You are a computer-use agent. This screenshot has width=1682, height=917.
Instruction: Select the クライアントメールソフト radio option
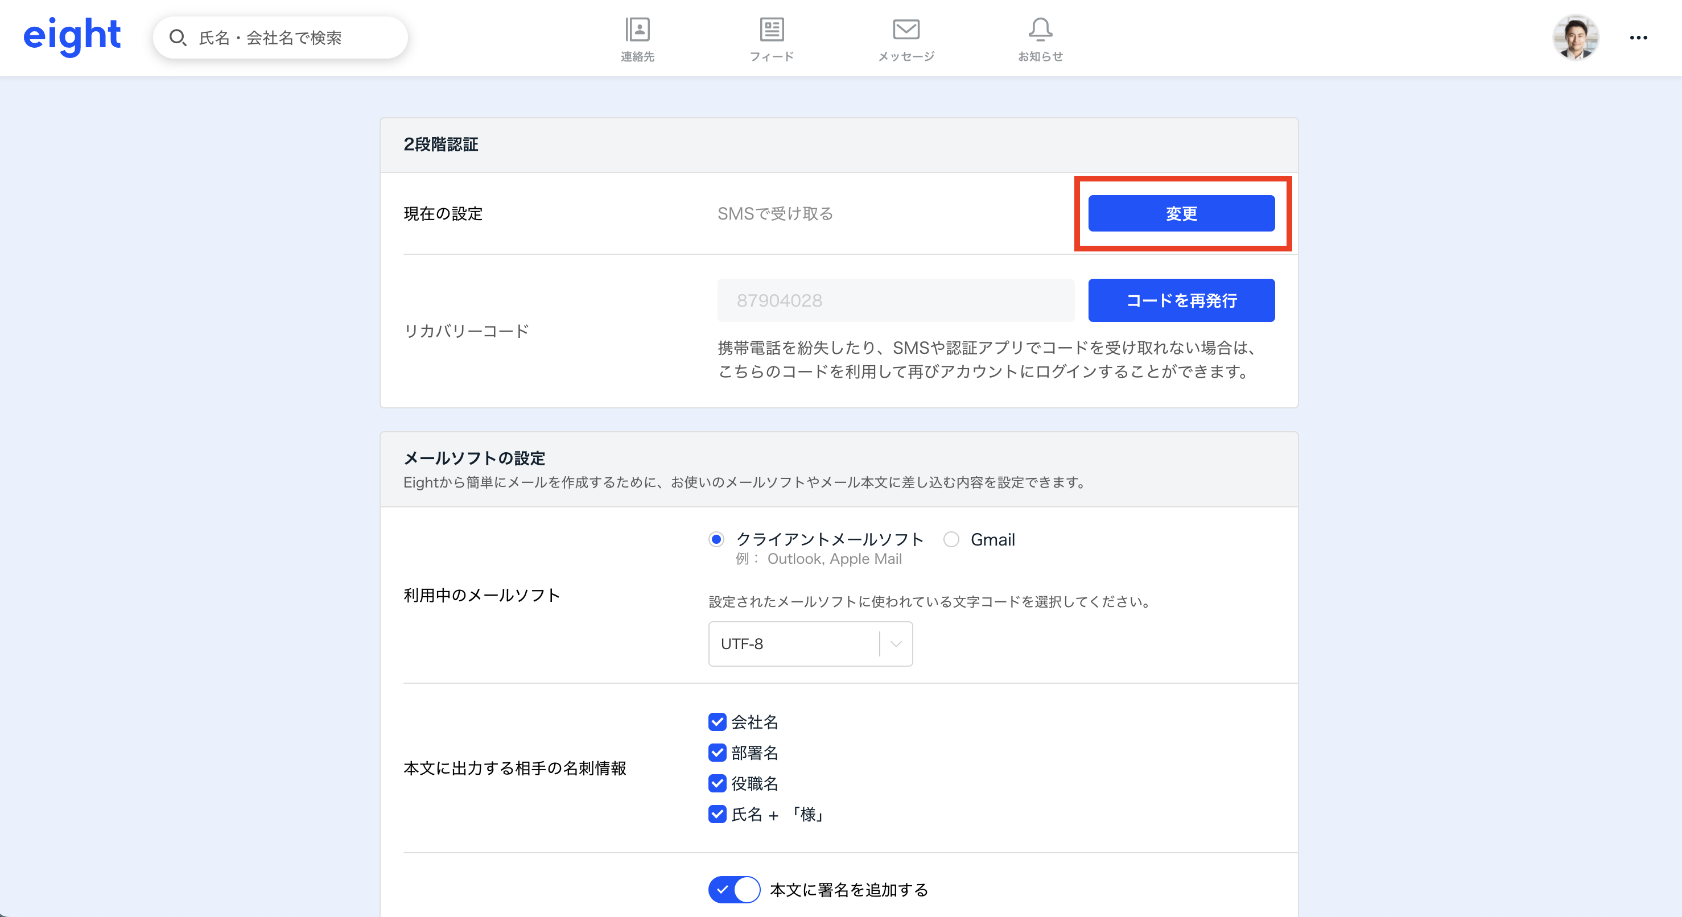tap(716, 539)
